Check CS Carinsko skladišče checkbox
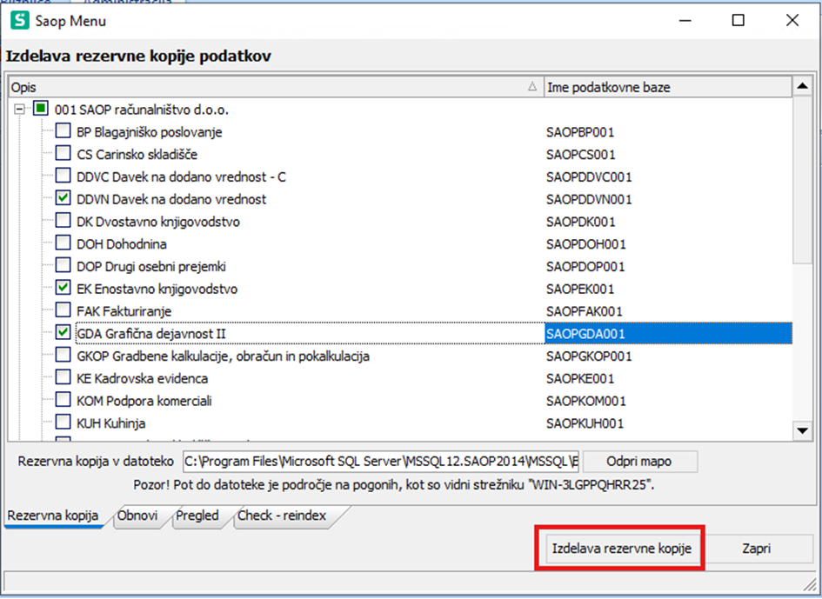This screenshot has width=822, height=599. [x=63, y=154]
